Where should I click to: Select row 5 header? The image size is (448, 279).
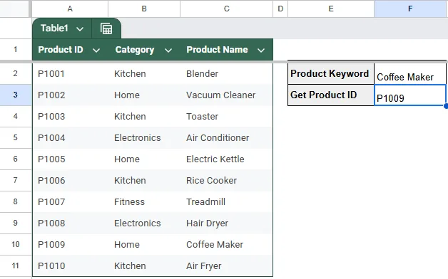click(16, 137)
